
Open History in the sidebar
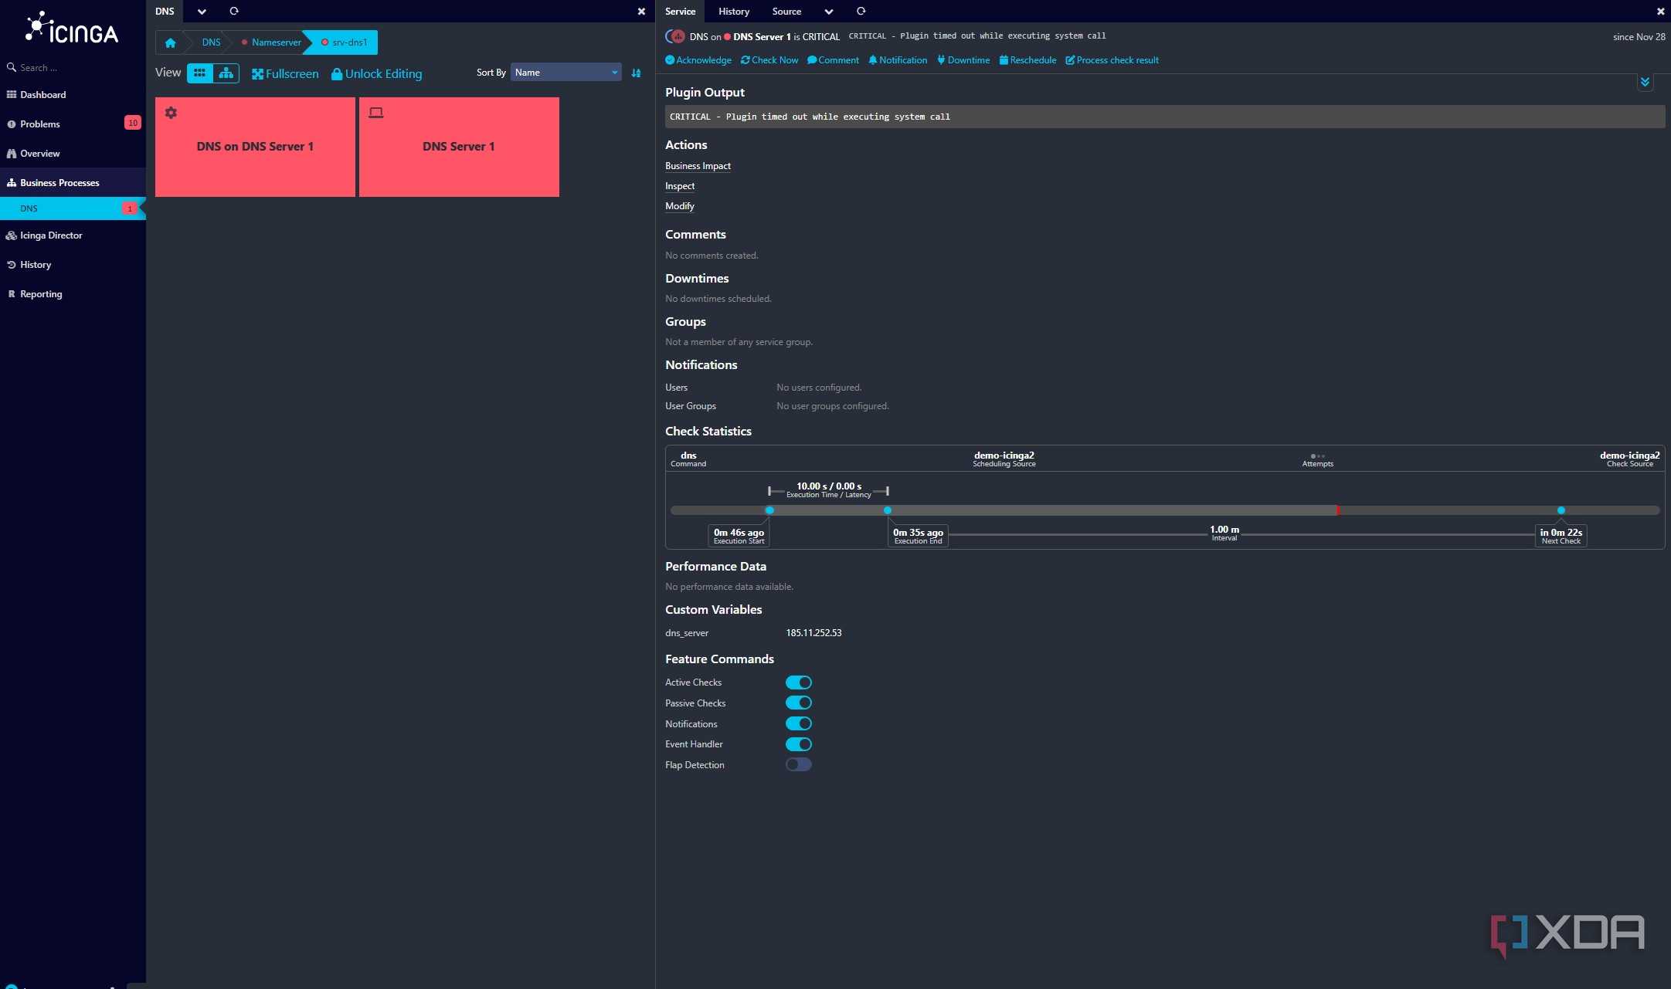[x=73, y=264]
